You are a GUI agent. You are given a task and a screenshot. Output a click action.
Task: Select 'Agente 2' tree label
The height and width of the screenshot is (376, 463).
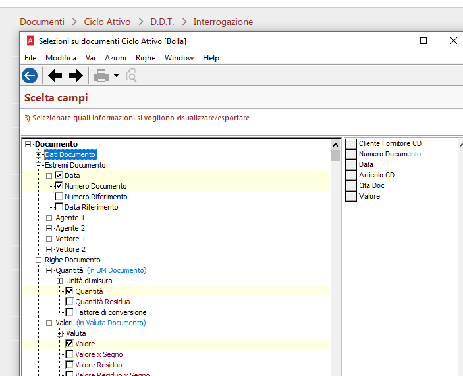[x=70, y=228]
